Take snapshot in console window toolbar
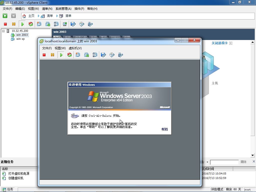The image size is (256, 192). tap(78, 55)
